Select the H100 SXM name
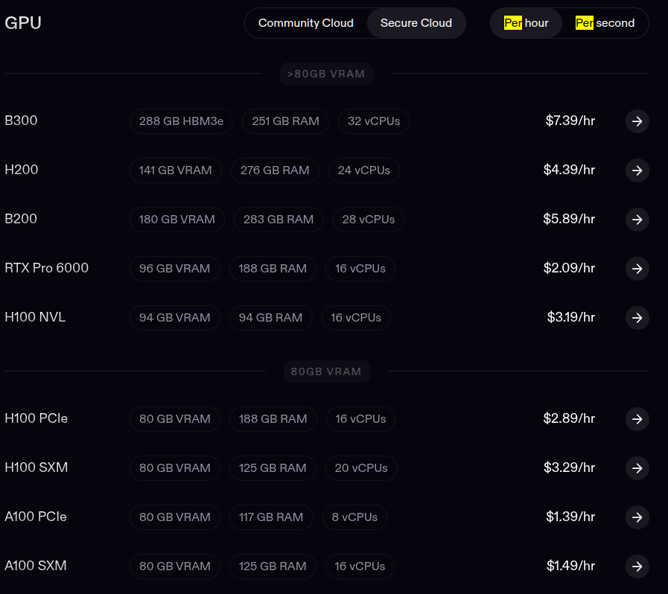Screen dimensions: 668x594 pyautogui.click(x=36, y=467)
